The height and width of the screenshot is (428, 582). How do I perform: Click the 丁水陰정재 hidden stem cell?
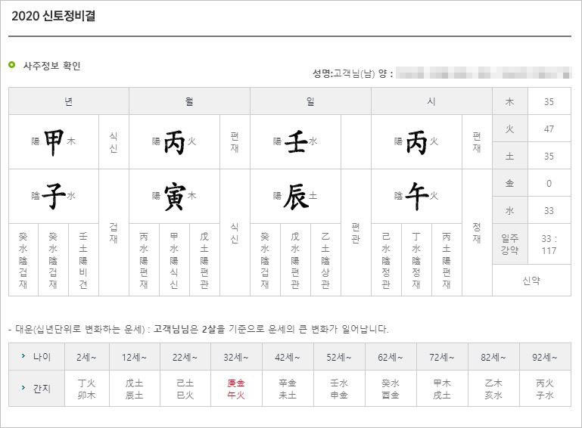[416, 260]
